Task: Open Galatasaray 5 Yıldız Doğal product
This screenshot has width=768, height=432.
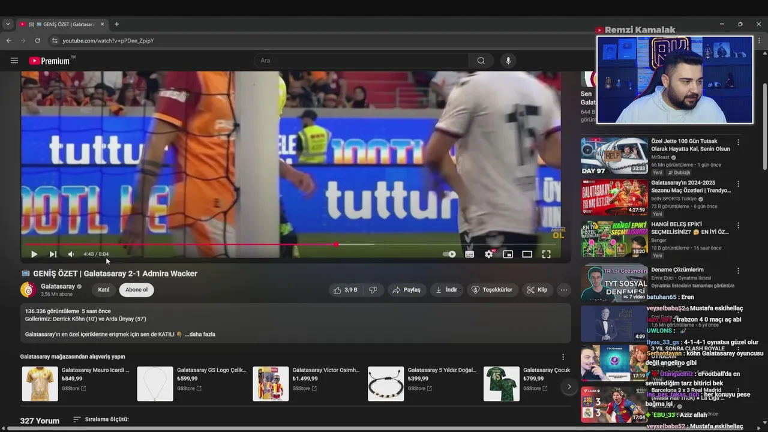Action: tap(422, 383)
